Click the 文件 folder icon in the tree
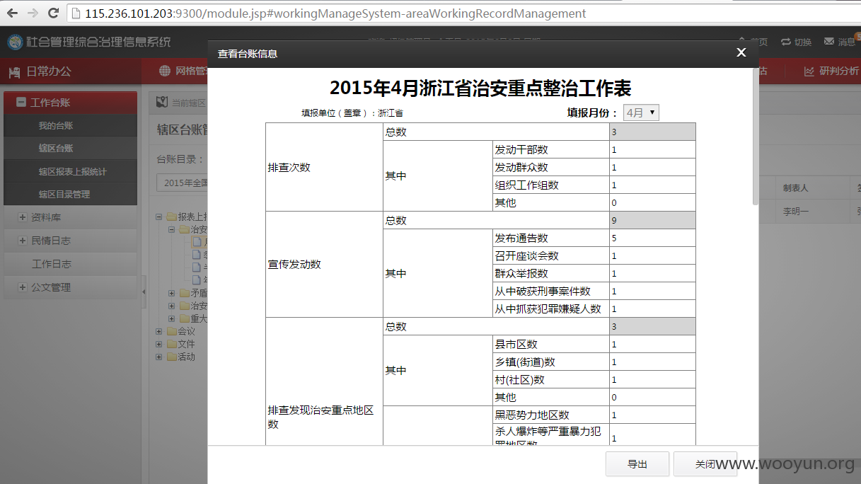Image resolution: width=861 pixels, height=484 pixels. click(x=171, y=344)
